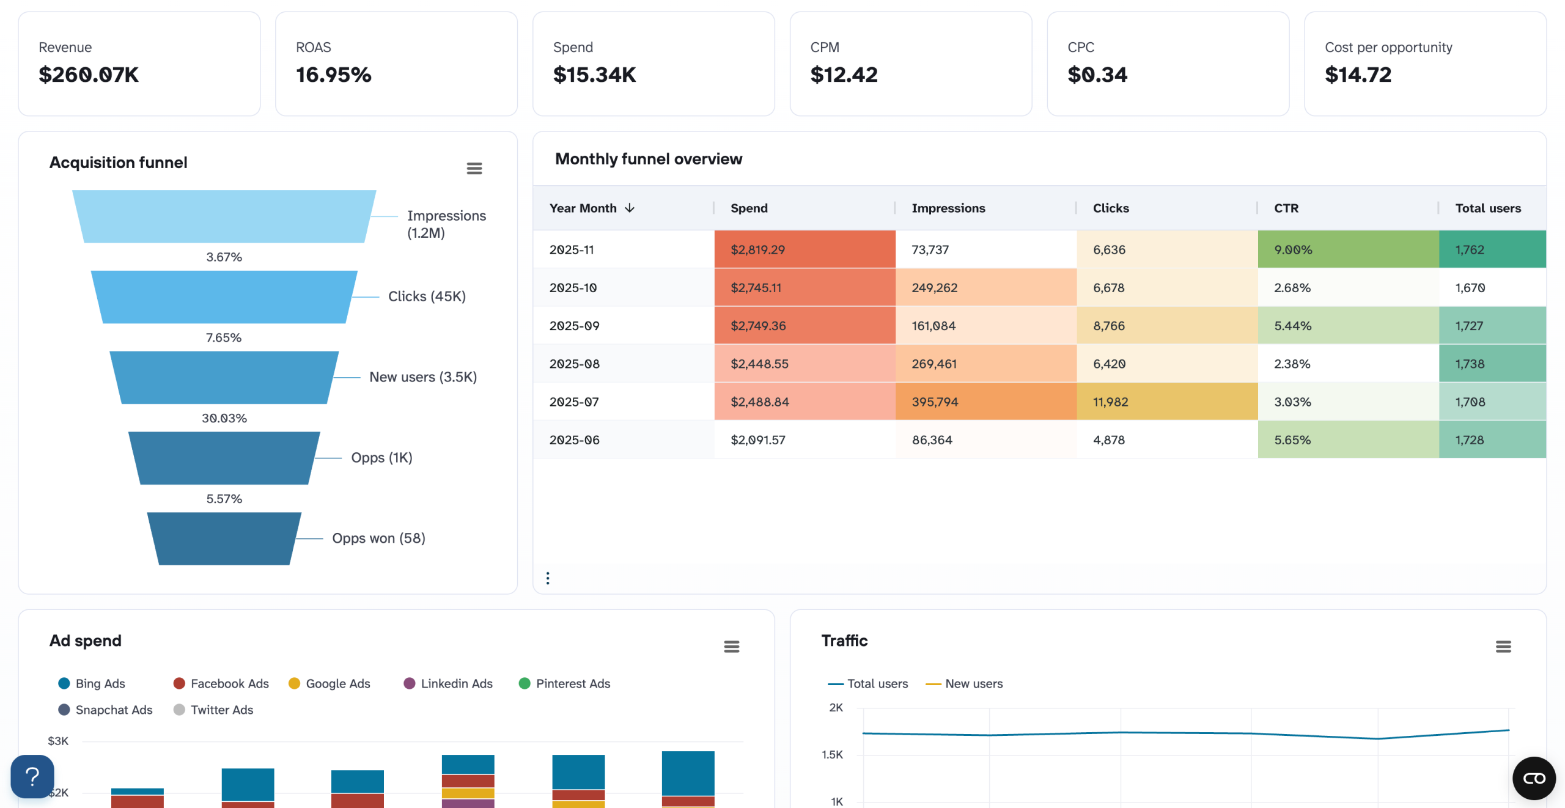Click the $2,745.11 spend cell
The image size is (1565, 808).
click(x=805, y=287)
